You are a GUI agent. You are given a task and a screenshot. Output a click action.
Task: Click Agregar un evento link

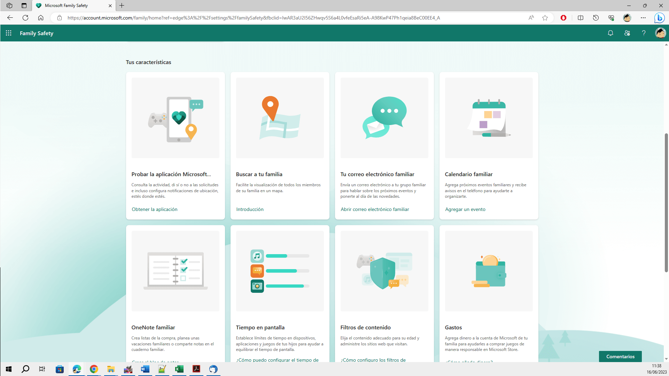click(465, 209)
